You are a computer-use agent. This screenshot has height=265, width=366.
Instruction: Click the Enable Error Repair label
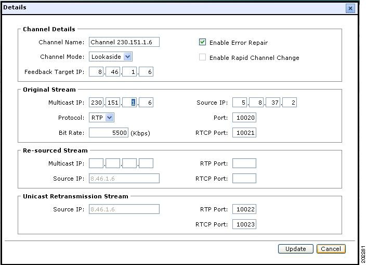tap(239, 43)
